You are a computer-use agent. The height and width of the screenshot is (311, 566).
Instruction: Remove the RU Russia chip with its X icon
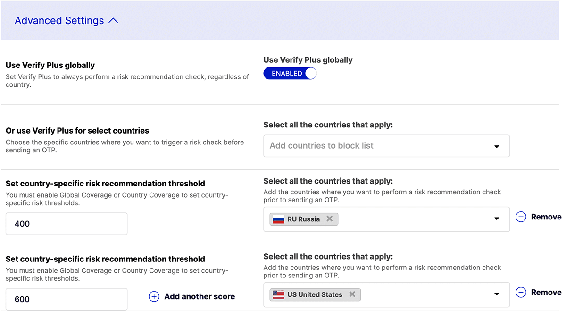click(x=329, y=219)
